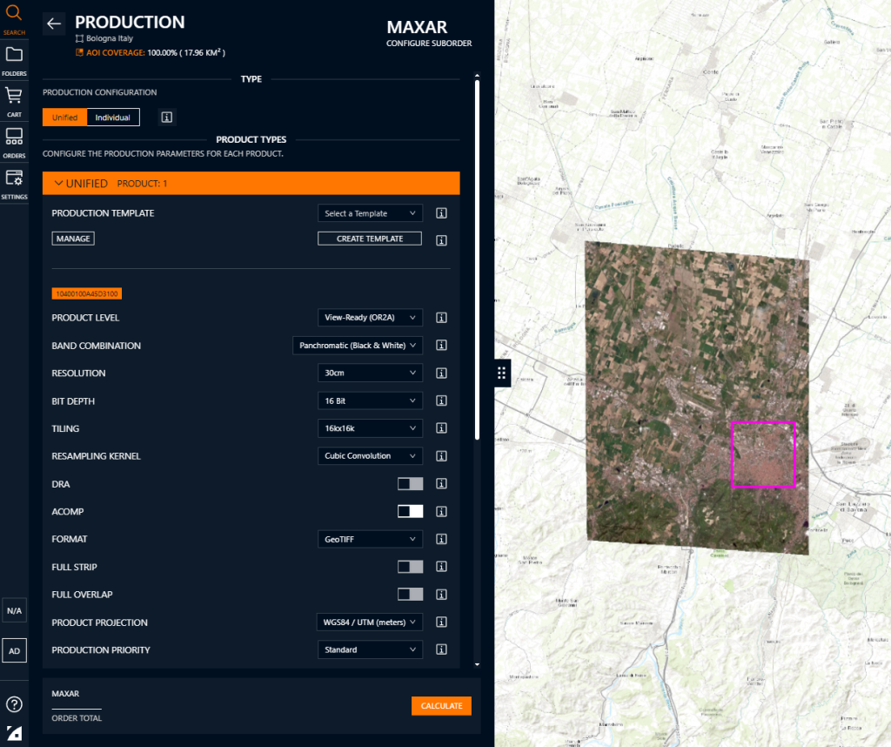Open the Production Priority dropdown
This screenshot has height=747, width=891.
tap(370, 649)
